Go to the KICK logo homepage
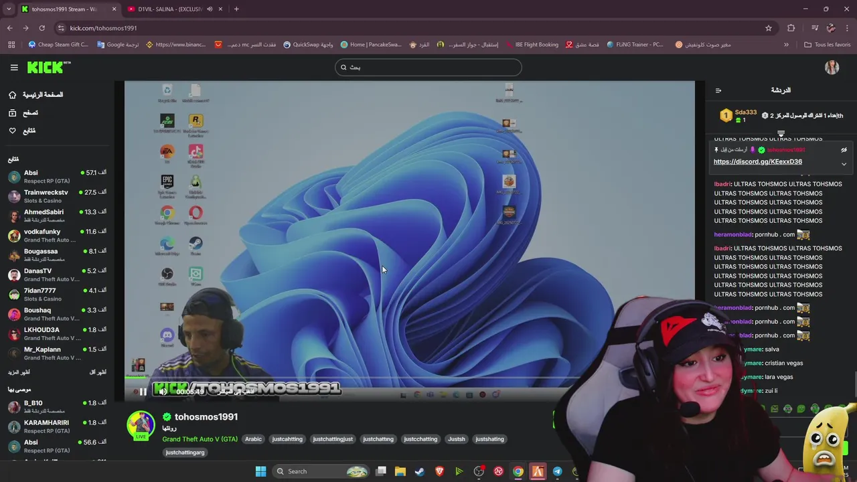This screenshot has height=482, width=857. click(48, 67)
